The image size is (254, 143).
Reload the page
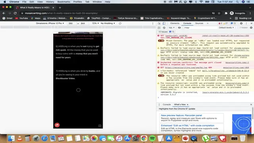15,13
